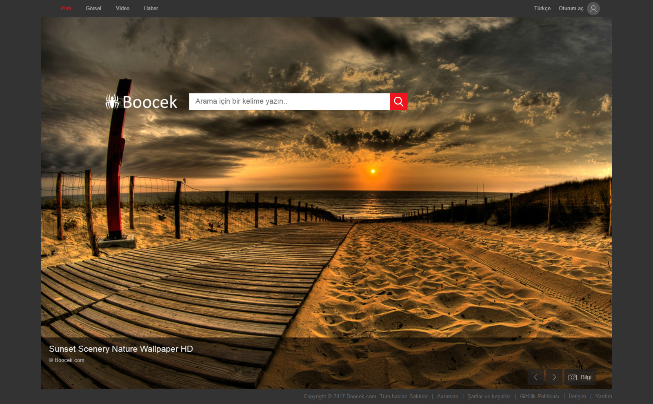Screen dimensions: 653x404
Task: Click the Sunset Scenery Nature Wallpaper title
Action: tap(121, 349)
